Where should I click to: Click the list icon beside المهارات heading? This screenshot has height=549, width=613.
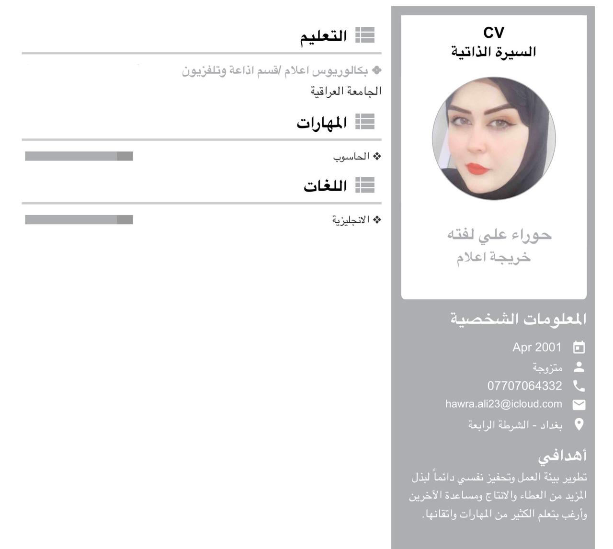point(365,122)
